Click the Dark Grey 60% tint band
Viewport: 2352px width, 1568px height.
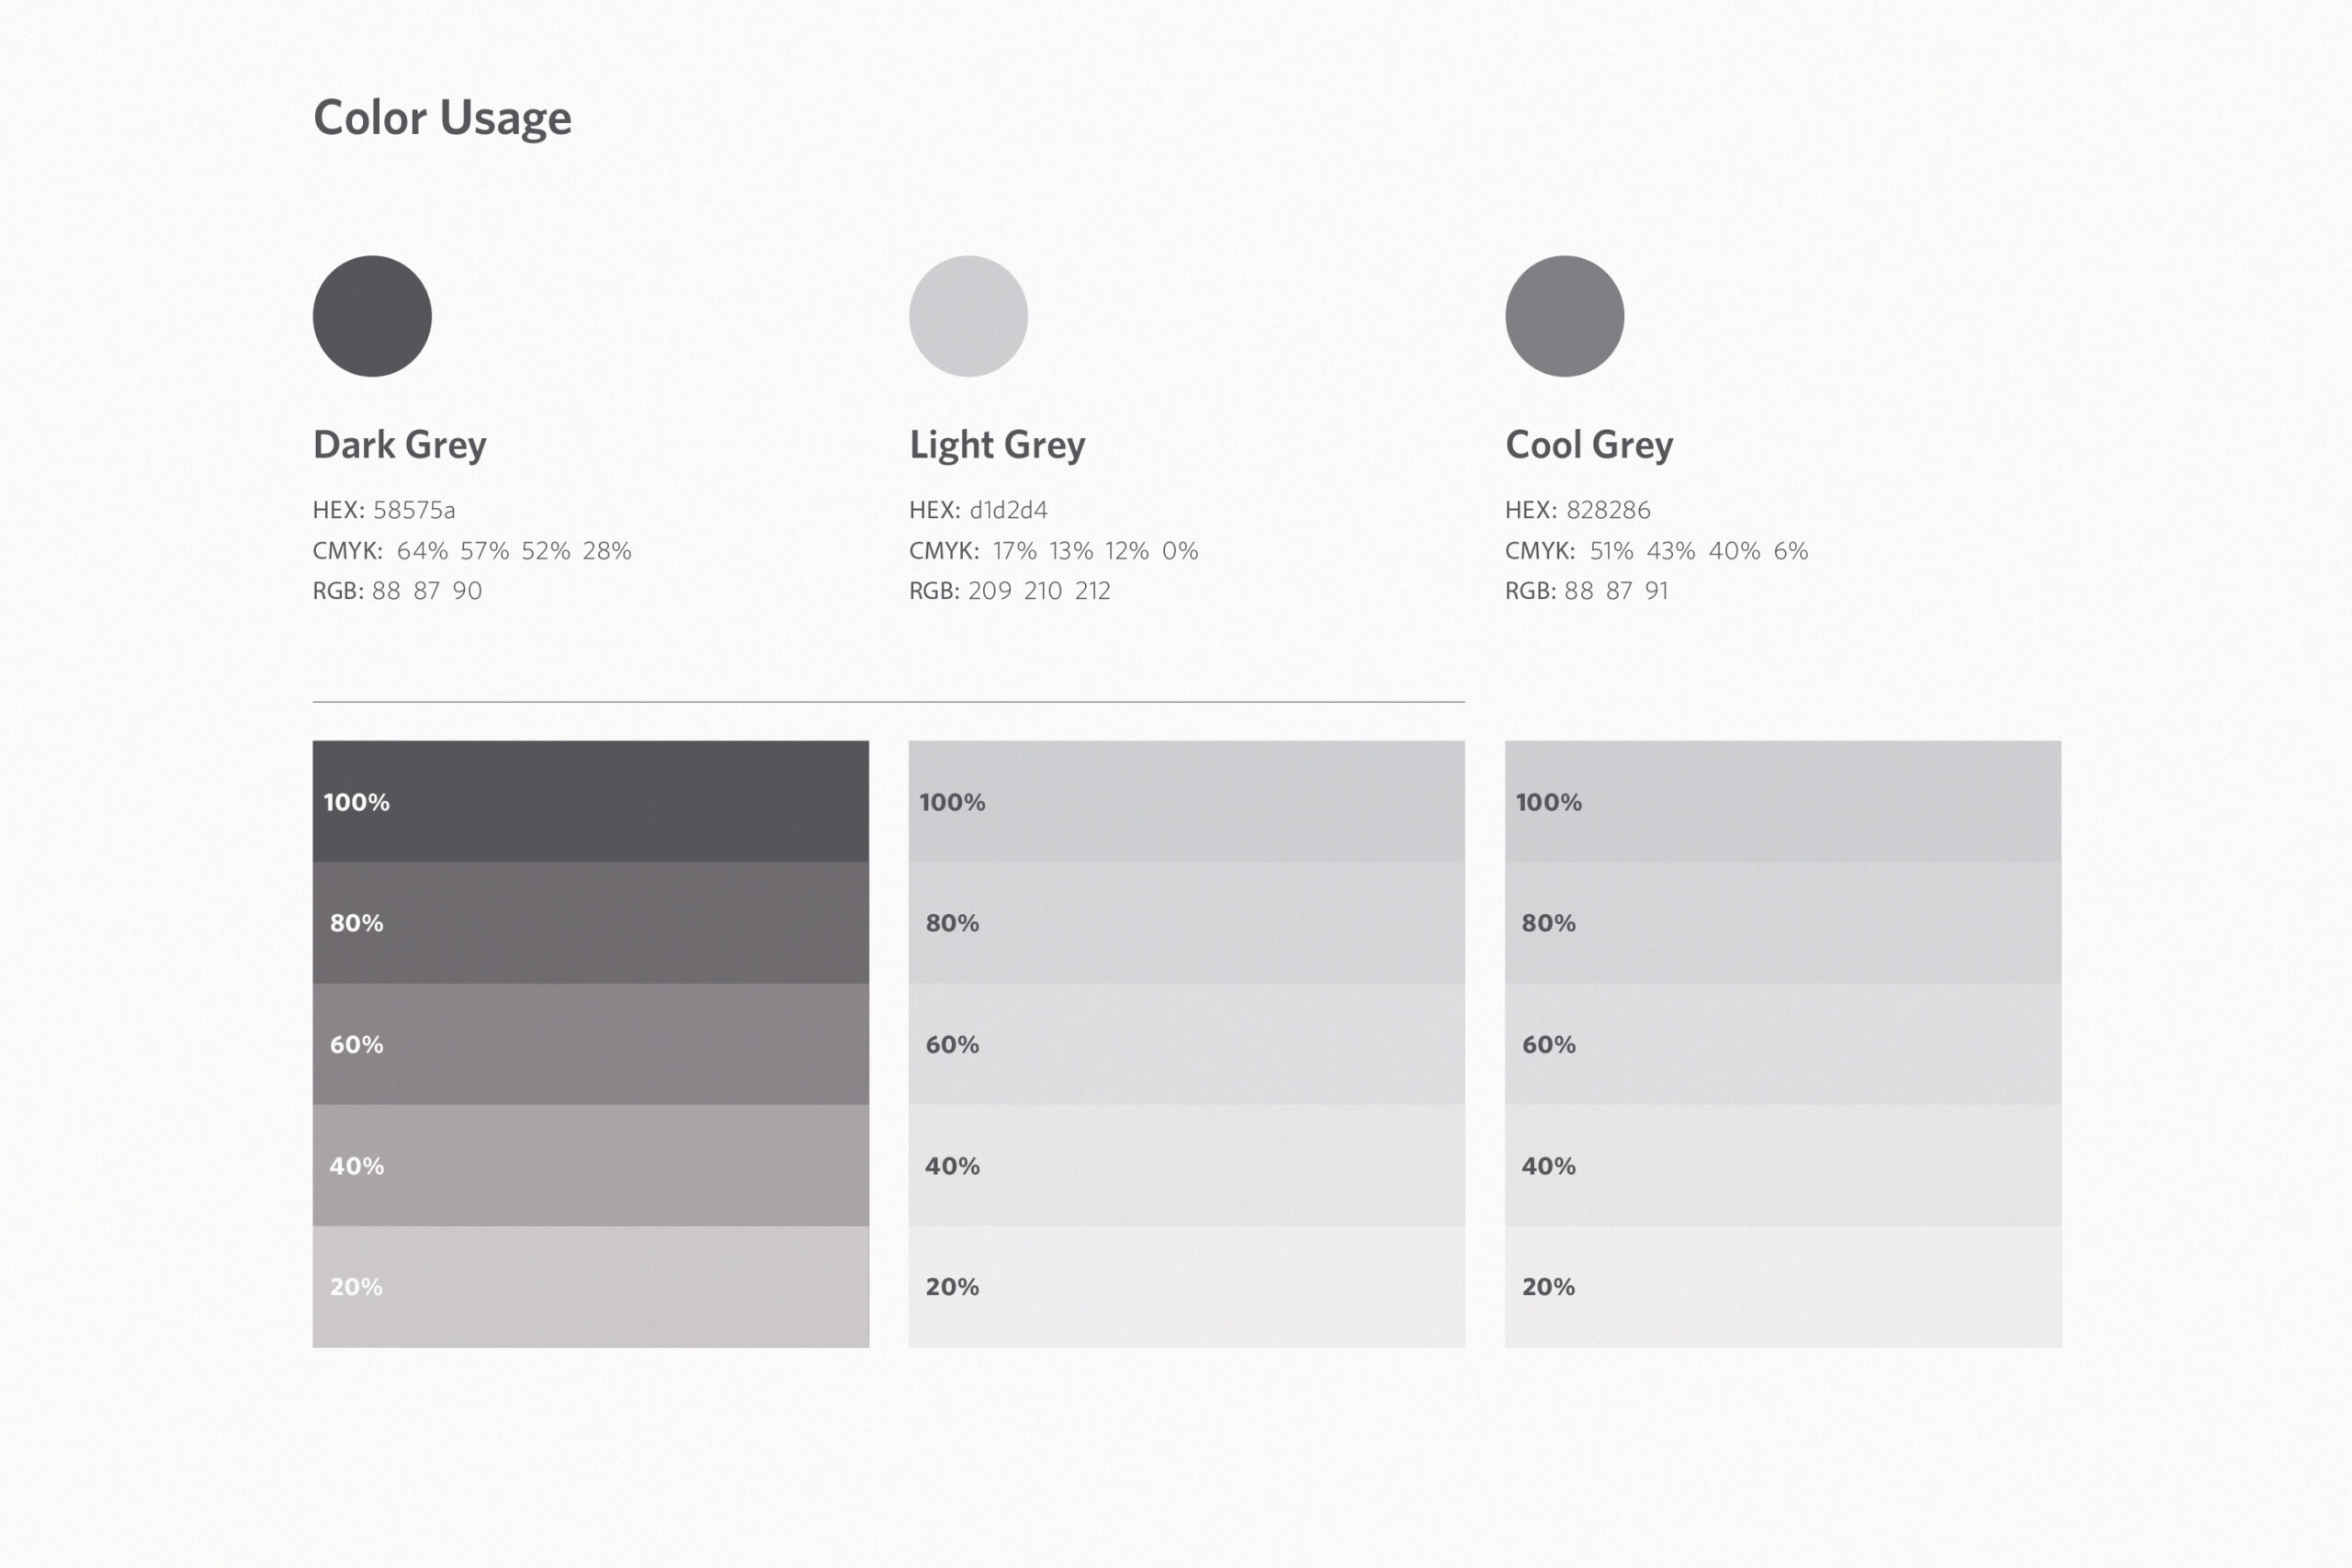click(x=590, y=1044)
